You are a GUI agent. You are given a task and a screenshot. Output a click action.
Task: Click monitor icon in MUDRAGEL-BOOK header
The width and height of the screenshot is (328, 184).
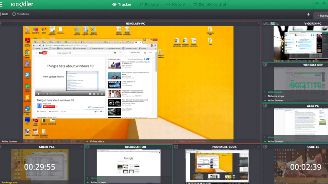tap(176, 147)
